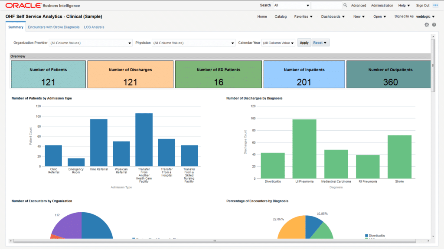Click the RII Pneumonia discharges bar
The height and width of the screenshot is (250, 444).
[x=368, y=167]
